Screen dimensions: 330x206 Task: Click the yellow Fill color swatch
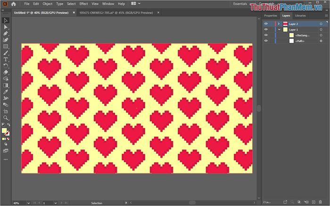[x=4, y=131]
